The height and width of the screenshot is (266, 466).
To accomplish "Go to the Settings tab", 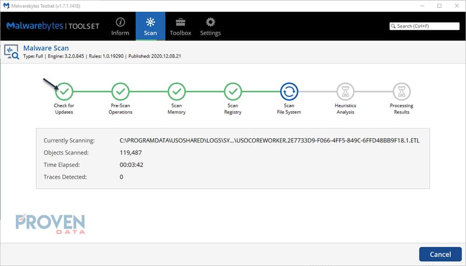I will pos(211,27).
